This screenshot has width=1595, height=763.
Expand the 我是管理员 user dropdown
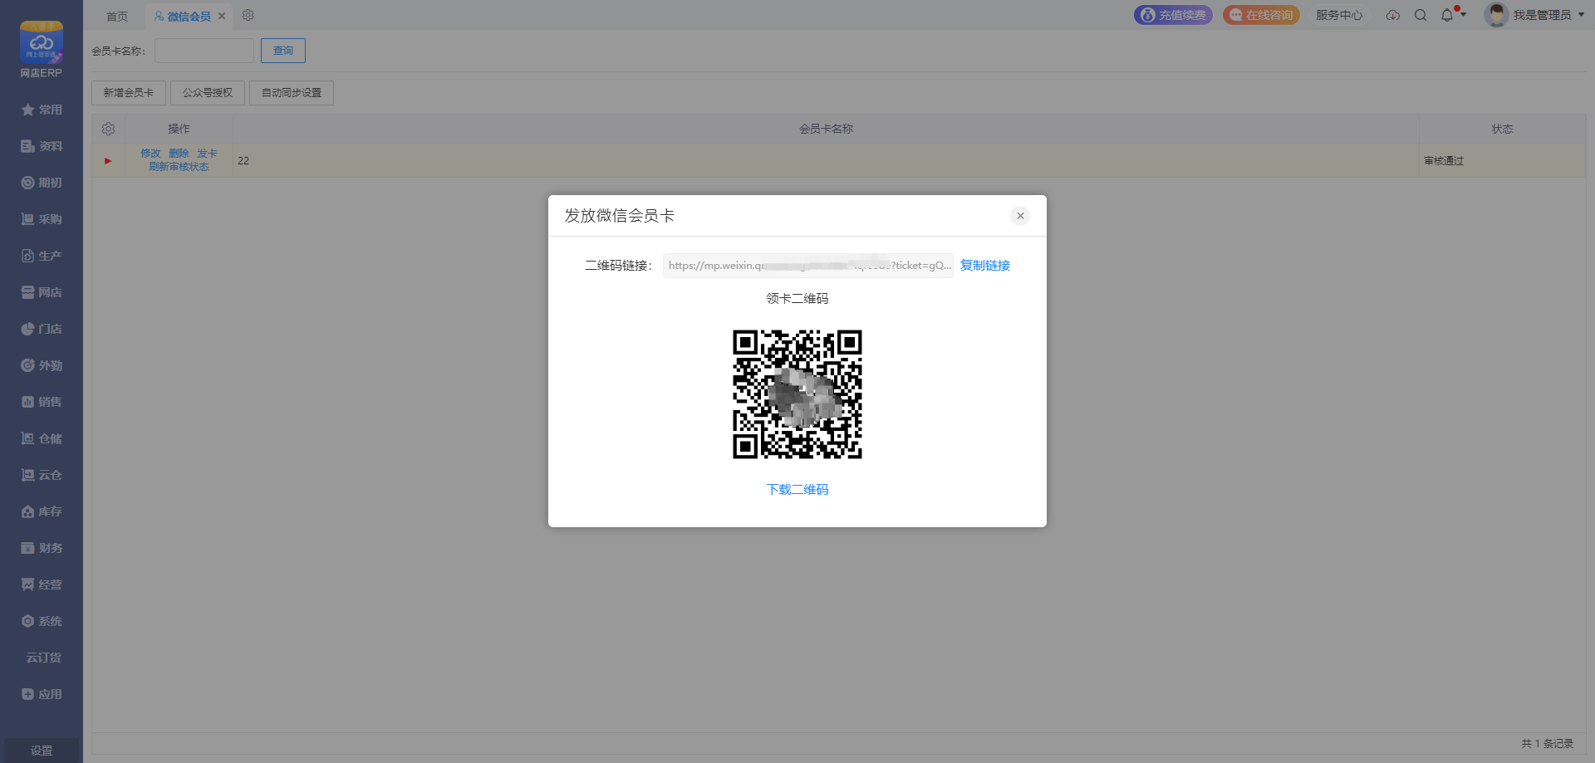tap(1548, 15)
